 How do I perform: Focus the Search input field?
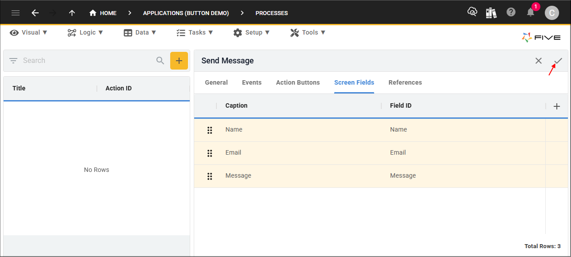click(x=87, y=61)
